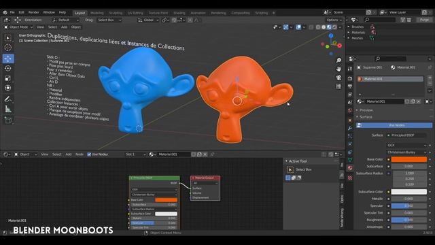The image size is (435, 245).
Task: Switch to Solid viewport shading
Action: click(324, 27)
